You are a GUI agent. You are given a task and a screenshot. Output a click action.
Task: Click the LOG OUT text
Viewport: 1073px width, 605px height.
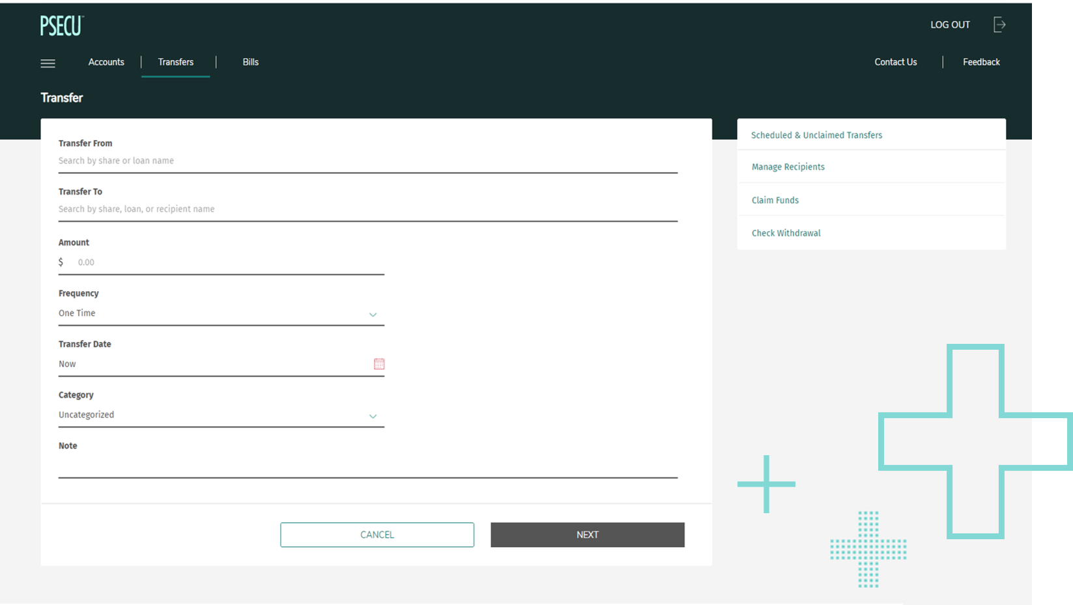pyautogui.click(x=949, y=25)
